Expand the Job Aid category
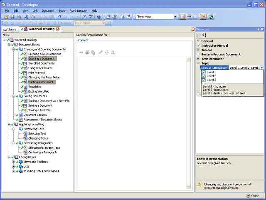Screen dimensions: 266x200 (198, 50)
